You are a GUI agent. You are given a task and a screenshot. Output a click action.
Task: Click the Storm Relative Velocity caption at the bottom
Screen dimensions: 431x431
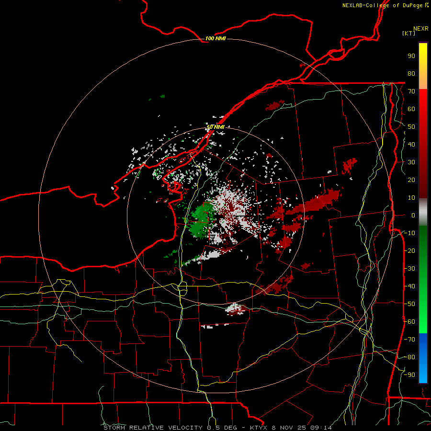(x=217, y=428)
